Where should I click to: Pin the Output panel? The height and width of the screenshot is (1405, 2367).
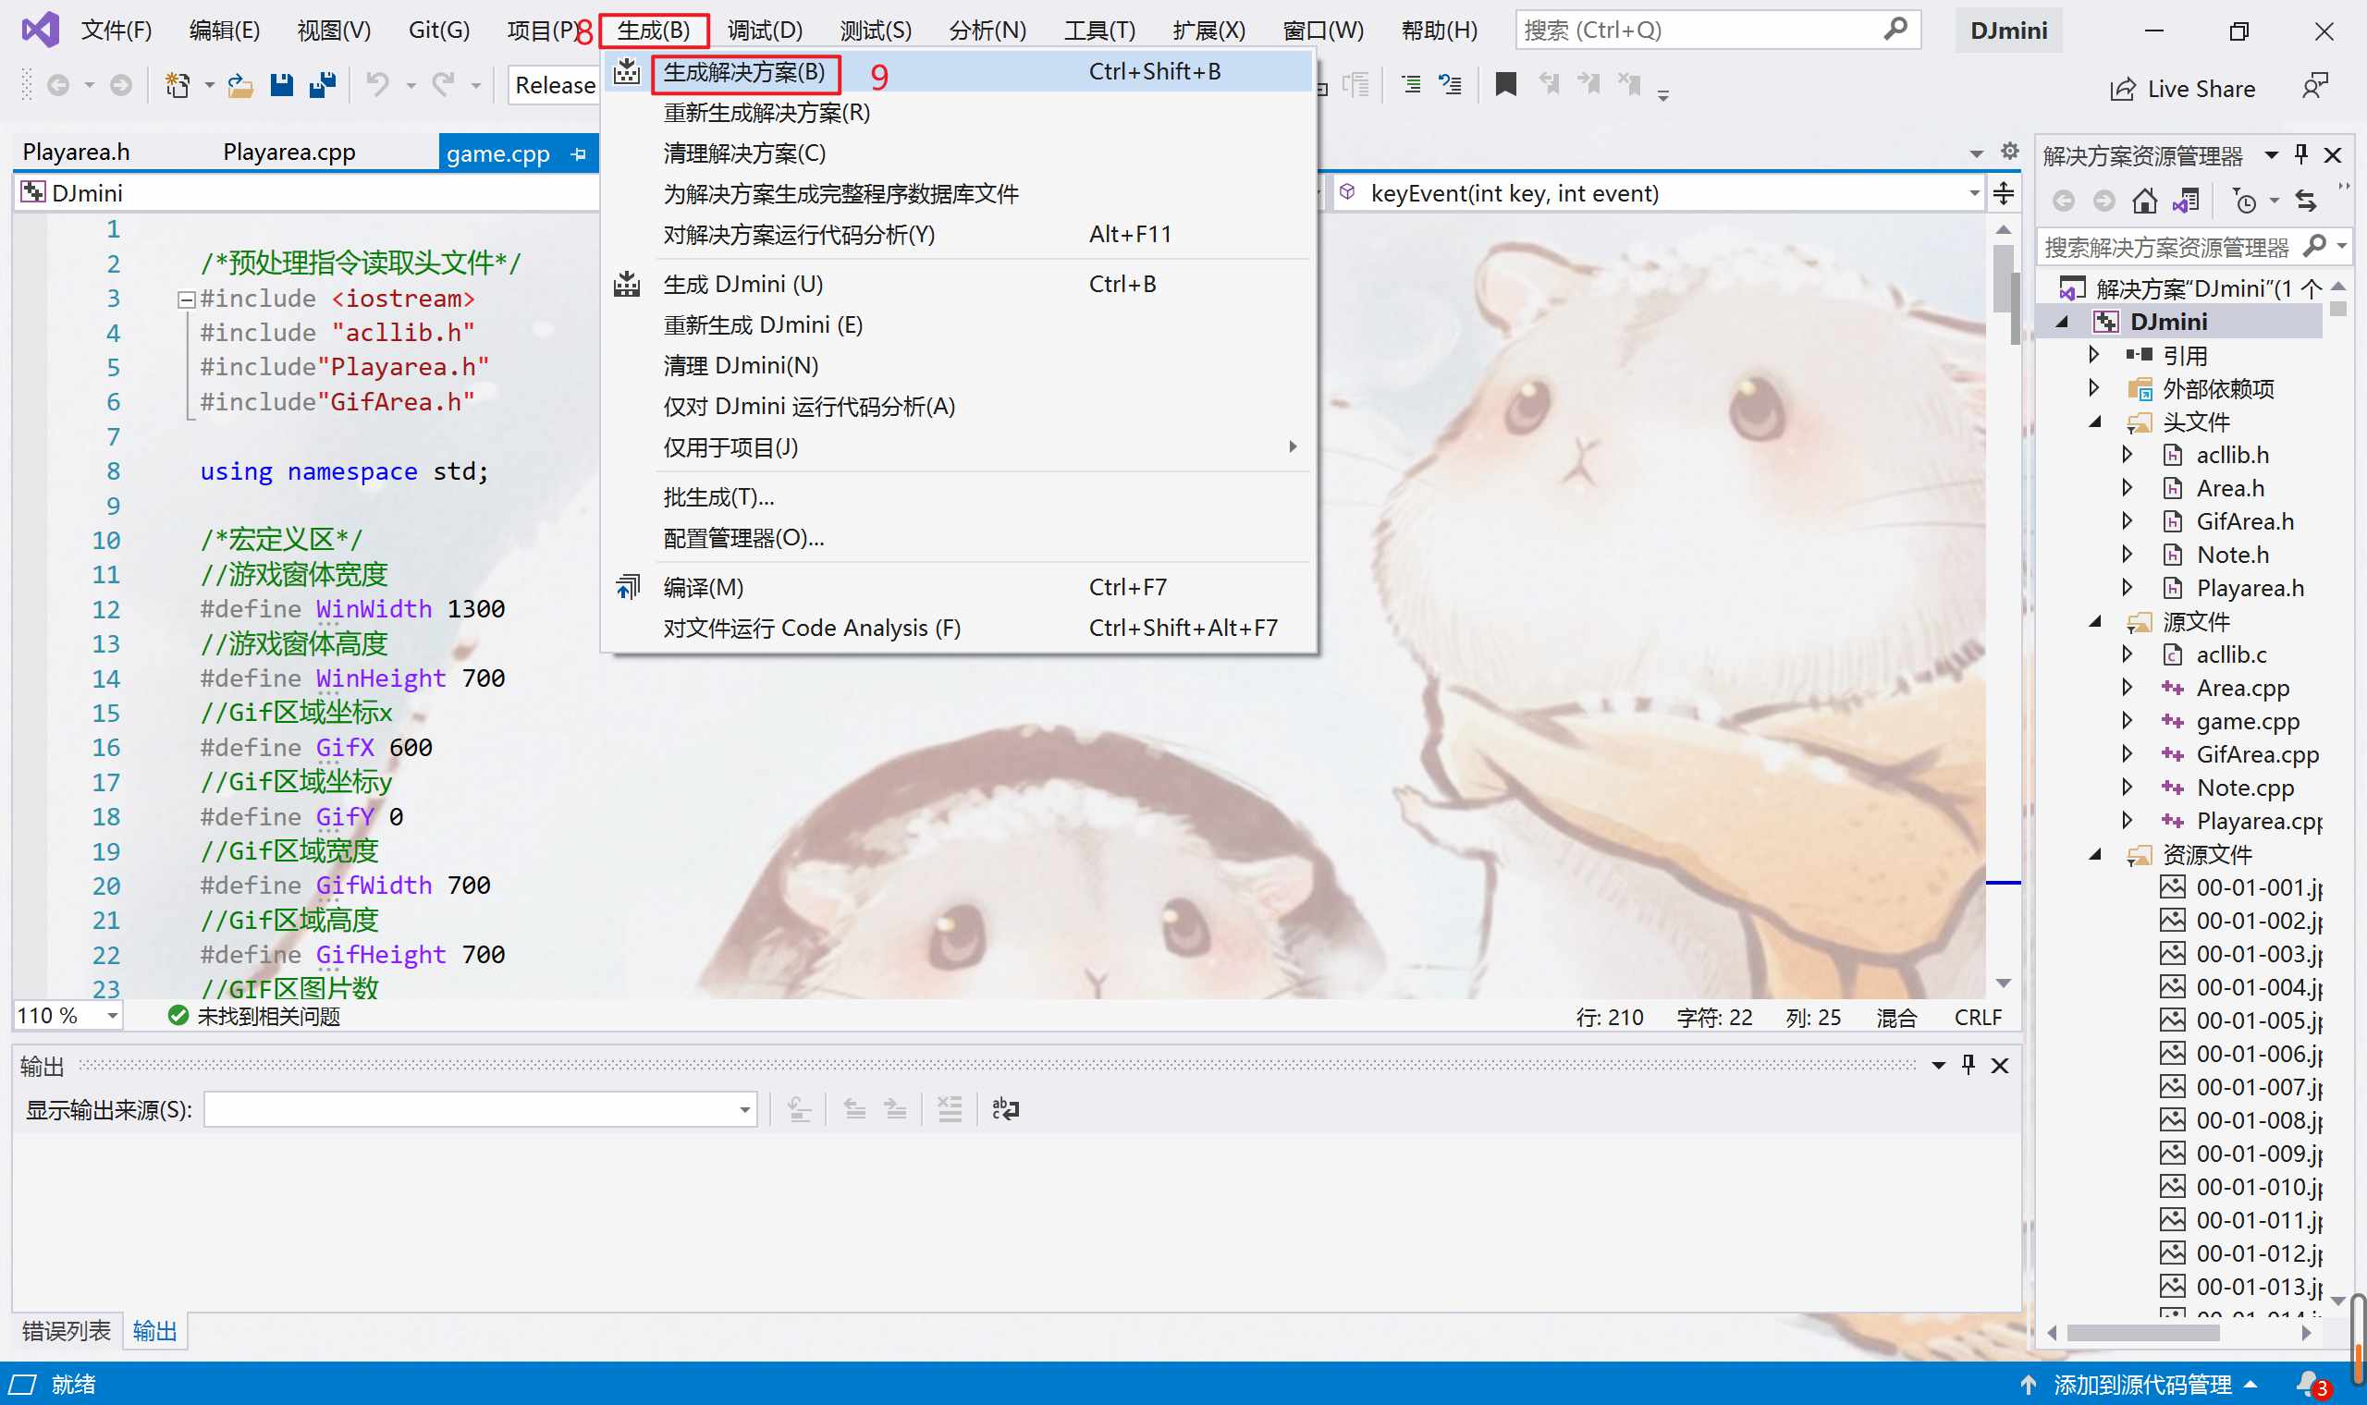pos(1968,1065)
